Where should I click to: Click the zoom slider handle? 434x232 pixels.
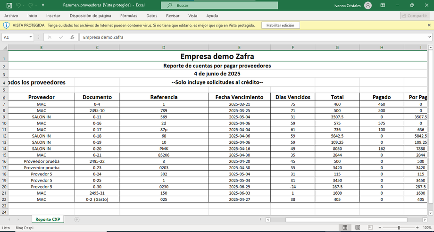point(399,228)
